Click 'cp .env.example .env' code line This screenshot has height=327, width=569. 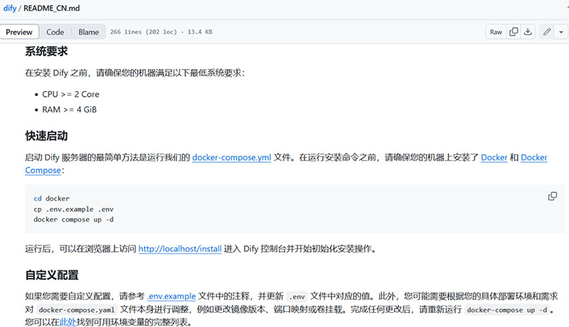(x=74, y=209)
